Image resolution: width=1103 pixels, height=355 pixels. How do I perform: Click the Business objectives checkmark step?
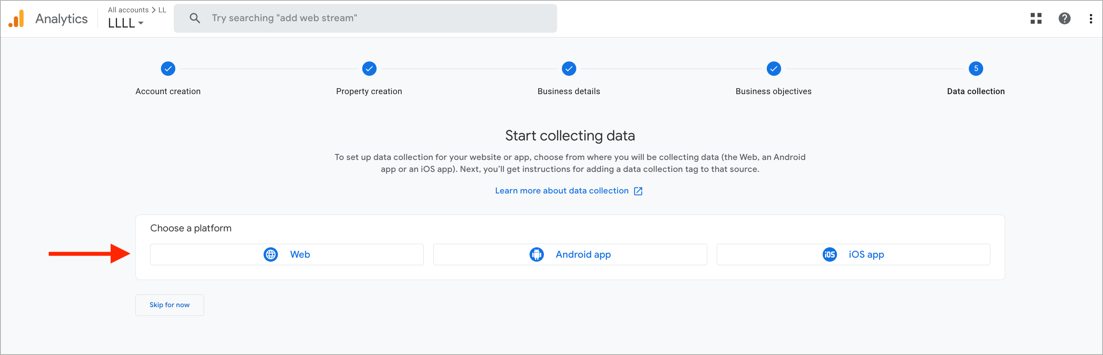(774, 69)
